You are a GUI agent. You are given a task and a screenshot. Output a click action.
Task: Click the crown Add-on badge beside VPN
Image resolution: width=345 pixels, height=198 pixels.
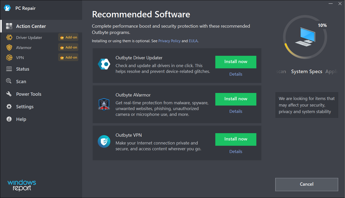[68, 57]
